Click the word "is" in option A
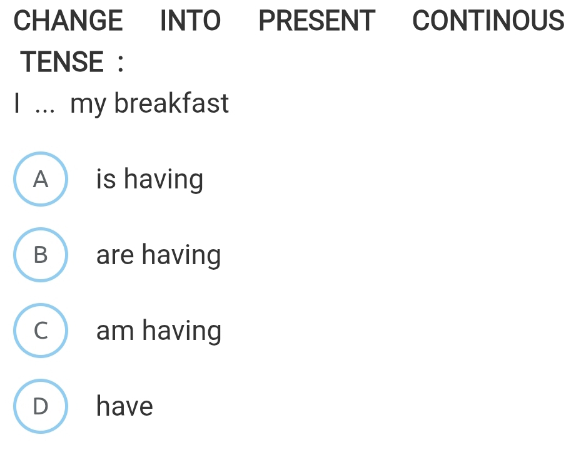 (106, 180)
